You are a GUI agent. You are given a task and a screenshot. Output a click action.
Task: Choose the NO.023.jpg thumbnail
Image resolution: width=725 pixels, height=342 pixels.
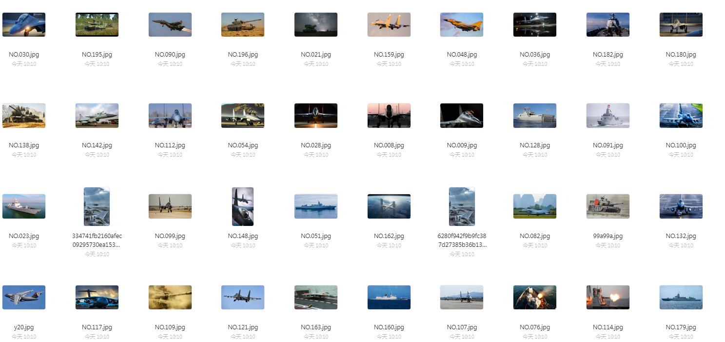tap(24, 206)
